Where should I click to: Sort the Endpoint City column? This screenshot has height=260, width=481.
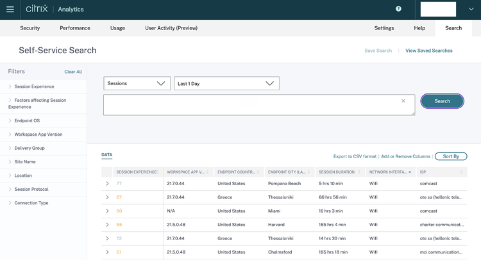[308, 172]
